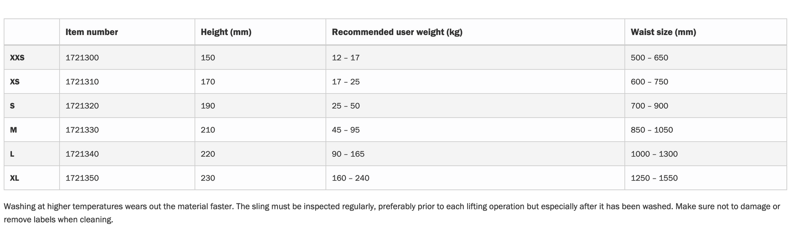The image size is (789, 227).
Task: Click the Item number column header
Action: (92, 32)
